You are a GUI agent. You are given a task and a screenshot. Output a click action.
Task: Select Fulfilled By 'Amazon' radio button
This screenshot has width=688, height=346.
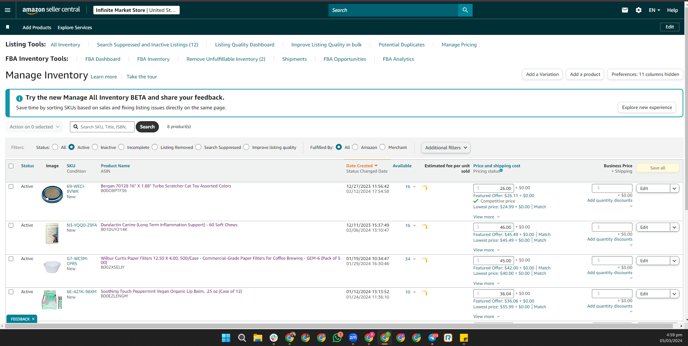(355, 147)
